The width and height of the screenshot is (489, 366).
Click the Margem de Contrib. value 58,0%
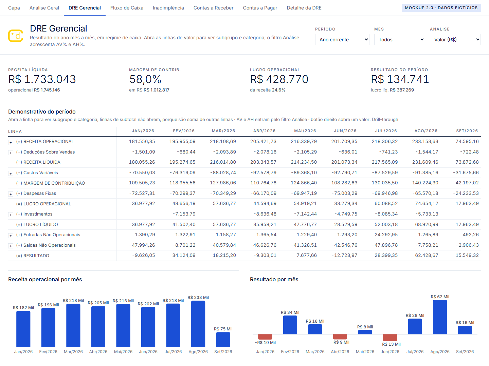(145, 79)
